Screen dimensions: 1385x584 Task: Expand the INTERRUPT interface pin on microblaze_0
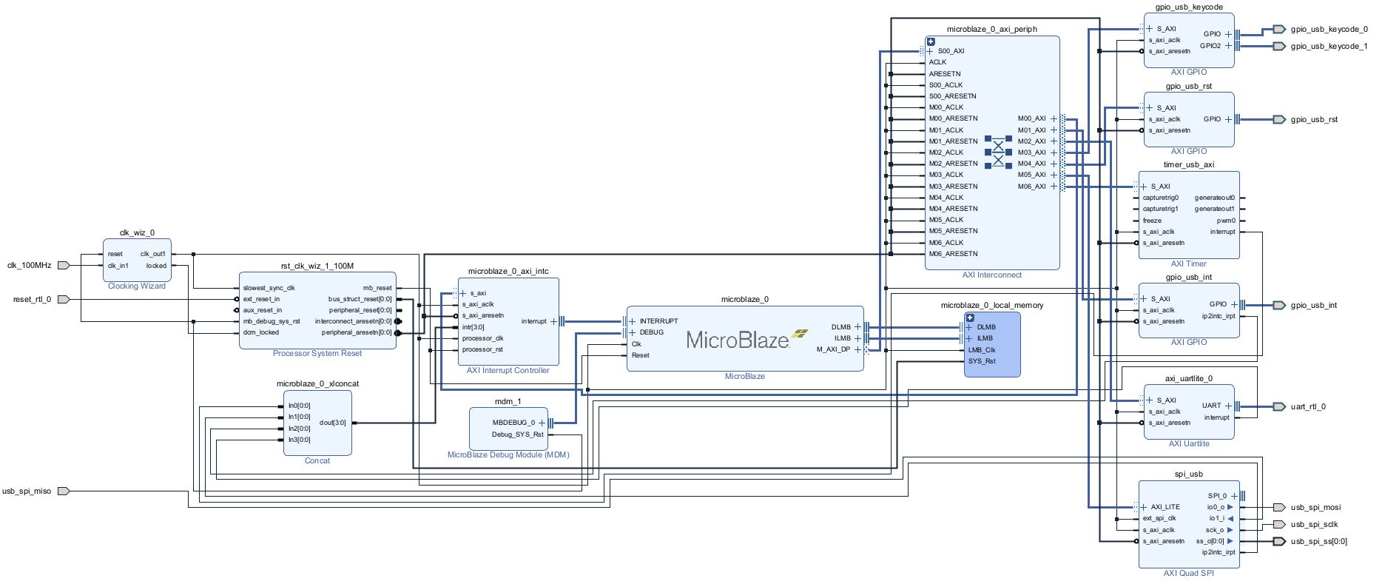click(x=633, y=321)
